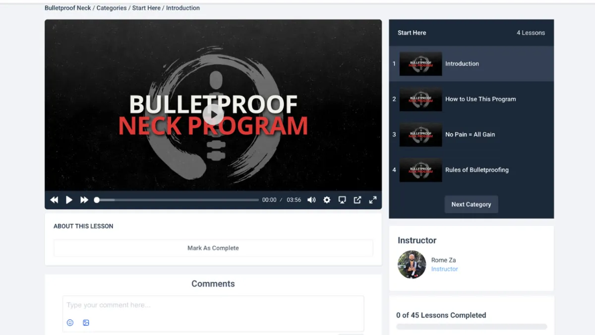Click the 00:00 current time display

(269, 200)
